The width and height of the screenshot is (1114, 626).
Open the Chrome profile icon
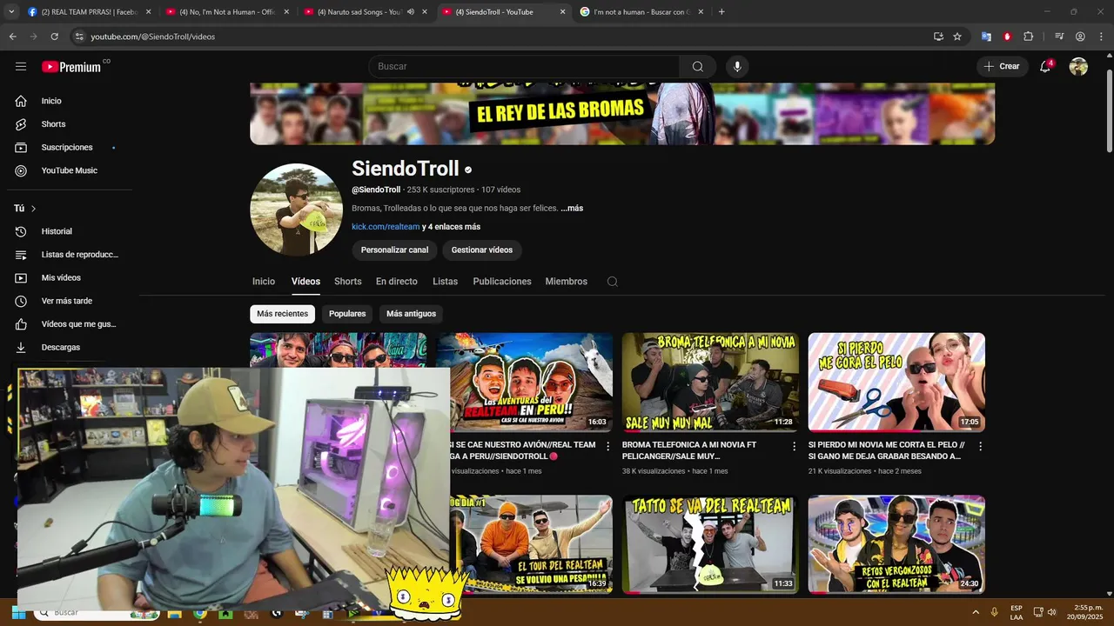pyautogui.click(x=1080, y=37)
